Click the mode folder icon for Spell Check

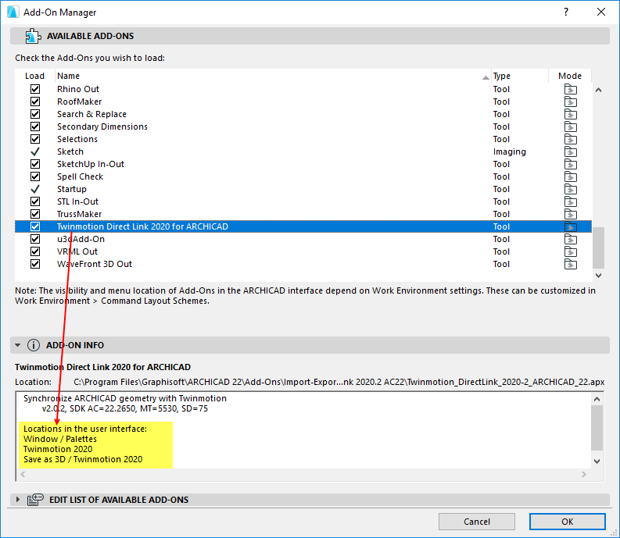pos(570,177)
